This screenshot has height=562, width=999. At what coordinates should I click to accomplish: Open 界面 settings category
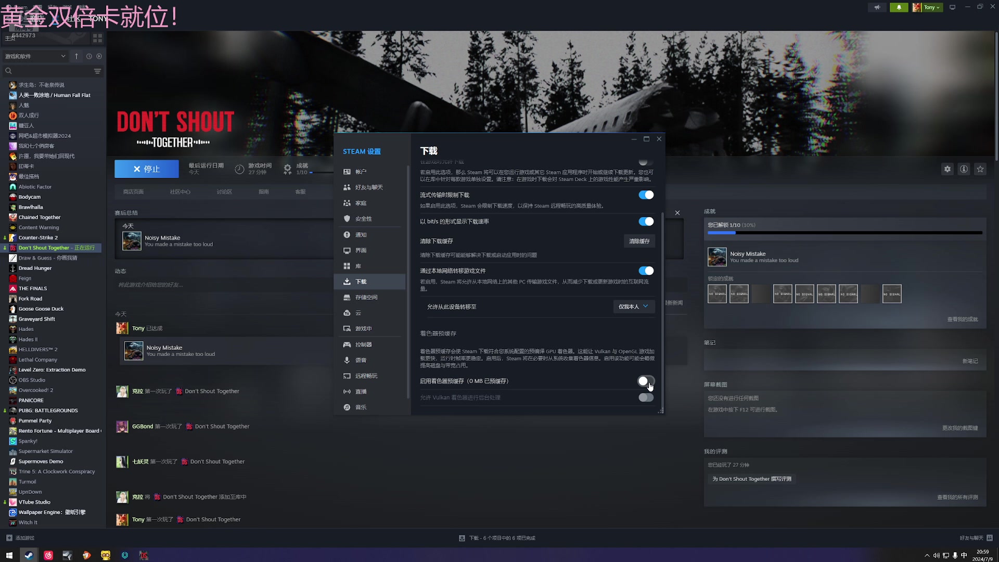coord(369,250)
